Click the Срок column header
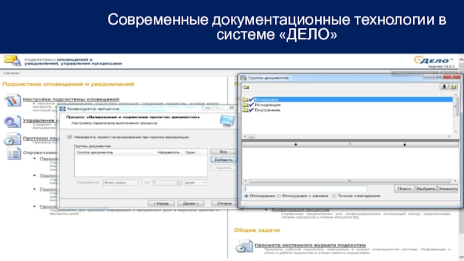The image size is (464, 261). tap(191, 153)
